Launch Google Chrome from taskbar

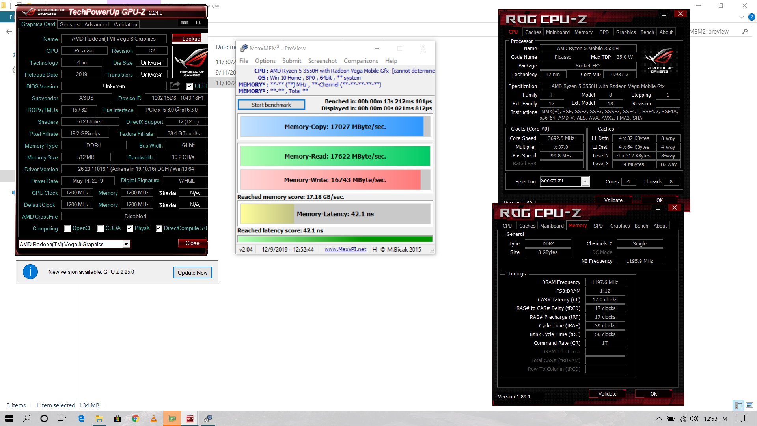[135, 419]
